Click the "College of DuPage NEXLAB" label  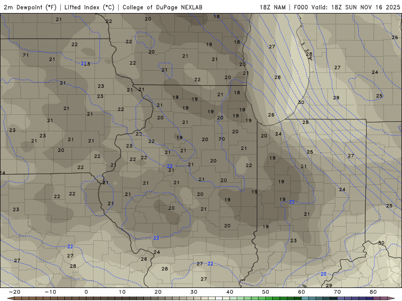pos(162,7)
